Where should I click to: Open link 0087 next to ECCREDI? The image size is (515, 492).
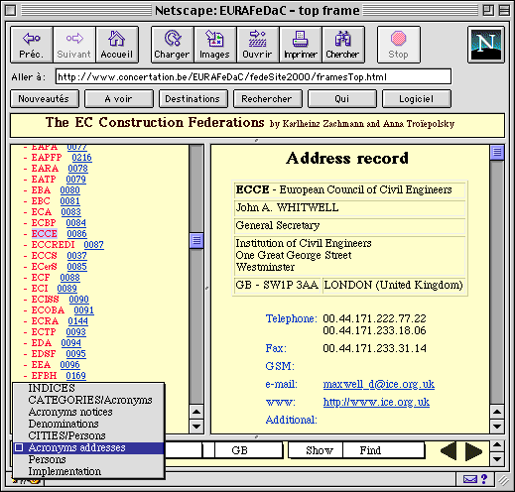[x=93, y=245]
